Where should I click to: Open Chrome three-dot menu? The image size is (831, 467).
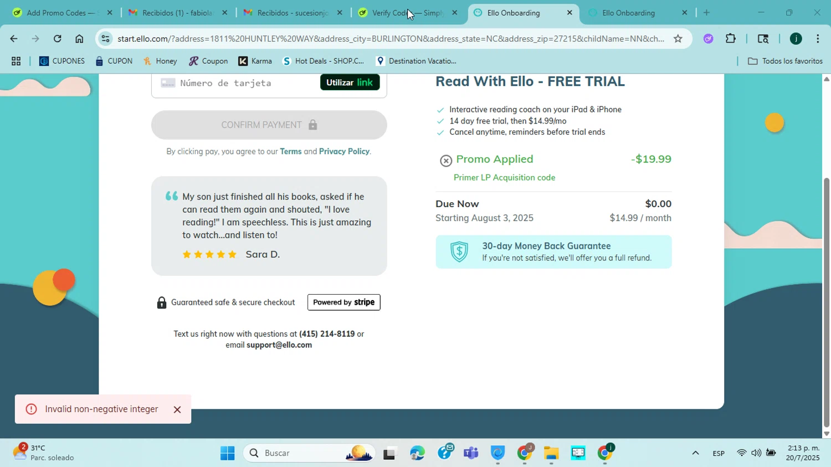(x=818, y=39)
